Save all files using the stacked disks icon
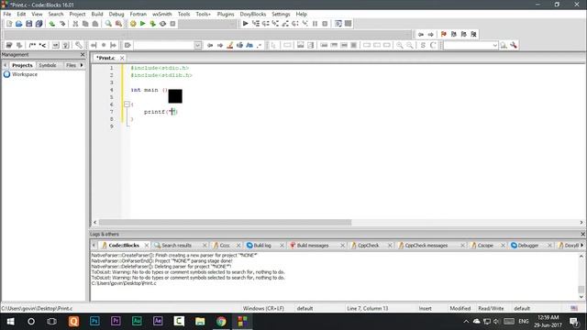 coord(39,24)
